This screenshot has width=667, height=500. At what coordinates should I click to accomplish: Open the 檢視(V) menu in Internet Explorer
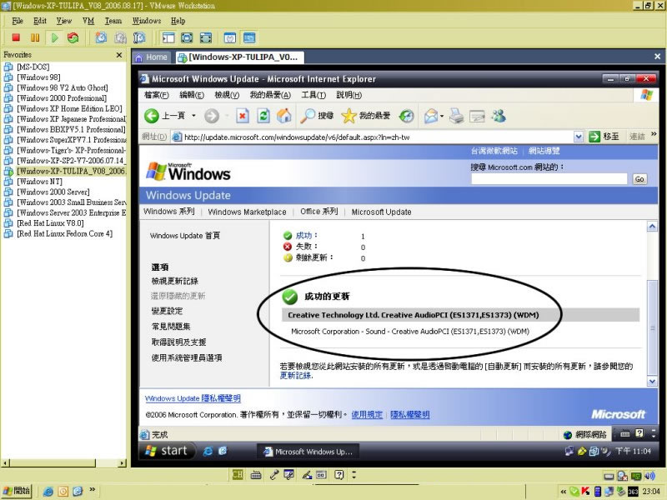[x=227, y=95]
